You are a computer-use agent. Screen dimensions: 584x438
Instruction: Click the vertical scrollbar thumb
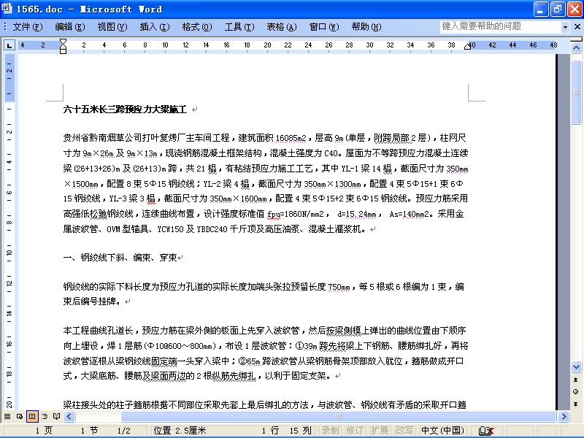[x=576, y=92]
